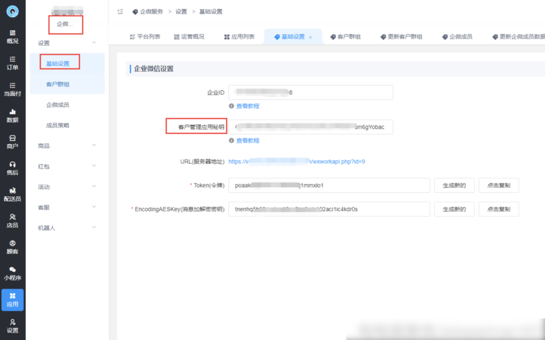Image resolution: width=545 pixels, height=340 pixels.
Task: Select the 售后 after-sales icon
Action: (12, 168)
